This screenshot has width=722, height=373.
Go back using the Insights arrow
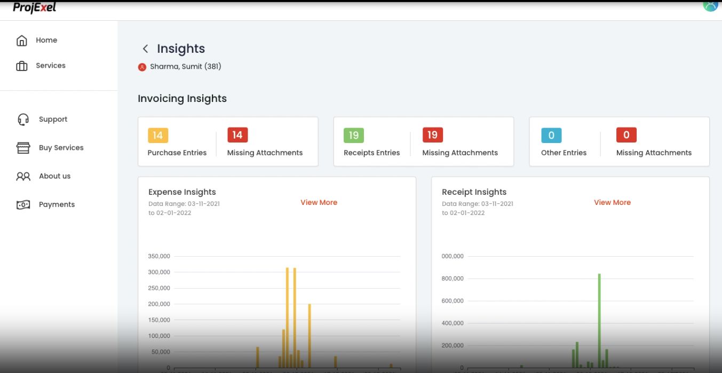pyautogui.click(x=145, y=49)
